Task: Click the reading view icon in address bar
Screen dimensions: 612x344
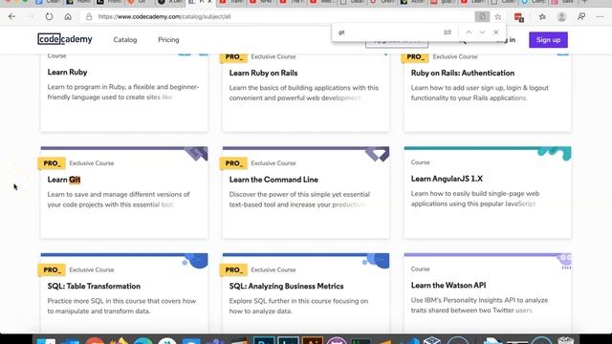Action: click(x=482, y=17)
